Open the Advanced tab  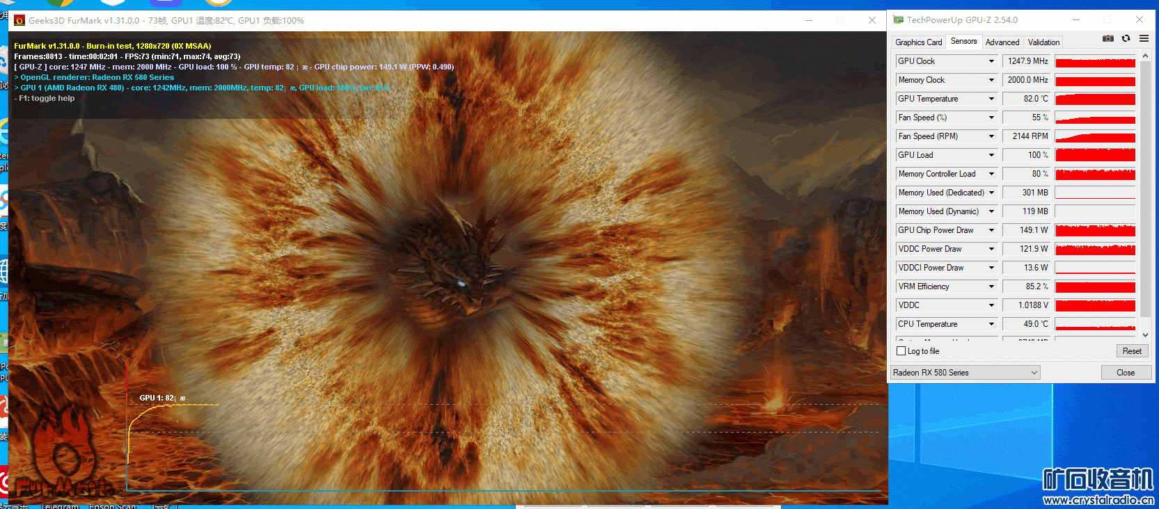pos(1002,42)
